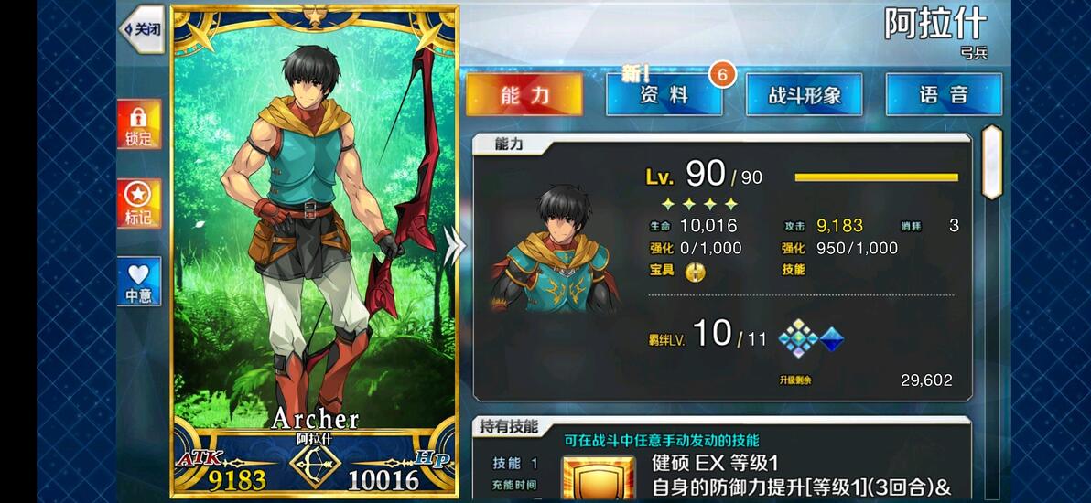Toggle the 标记 star mark button

[x=139, y=203]
